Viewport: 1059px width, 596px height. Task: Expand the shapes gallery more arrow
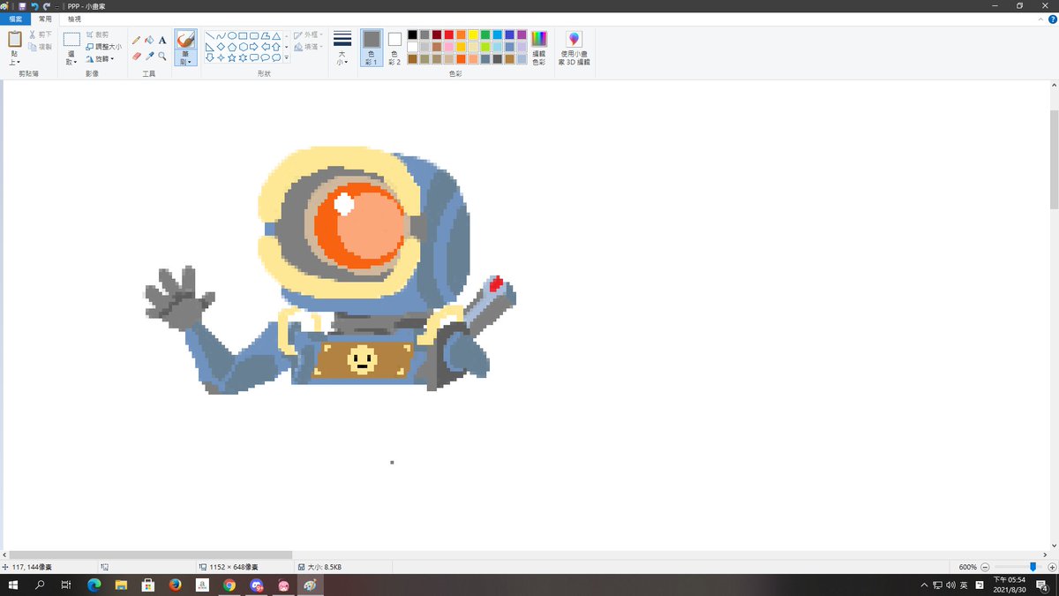(x=287, y=58)
